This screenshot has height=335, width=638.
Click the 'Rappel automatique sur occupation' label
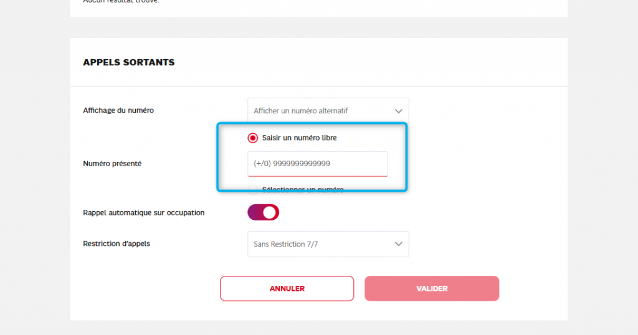[x=144, y=212]
